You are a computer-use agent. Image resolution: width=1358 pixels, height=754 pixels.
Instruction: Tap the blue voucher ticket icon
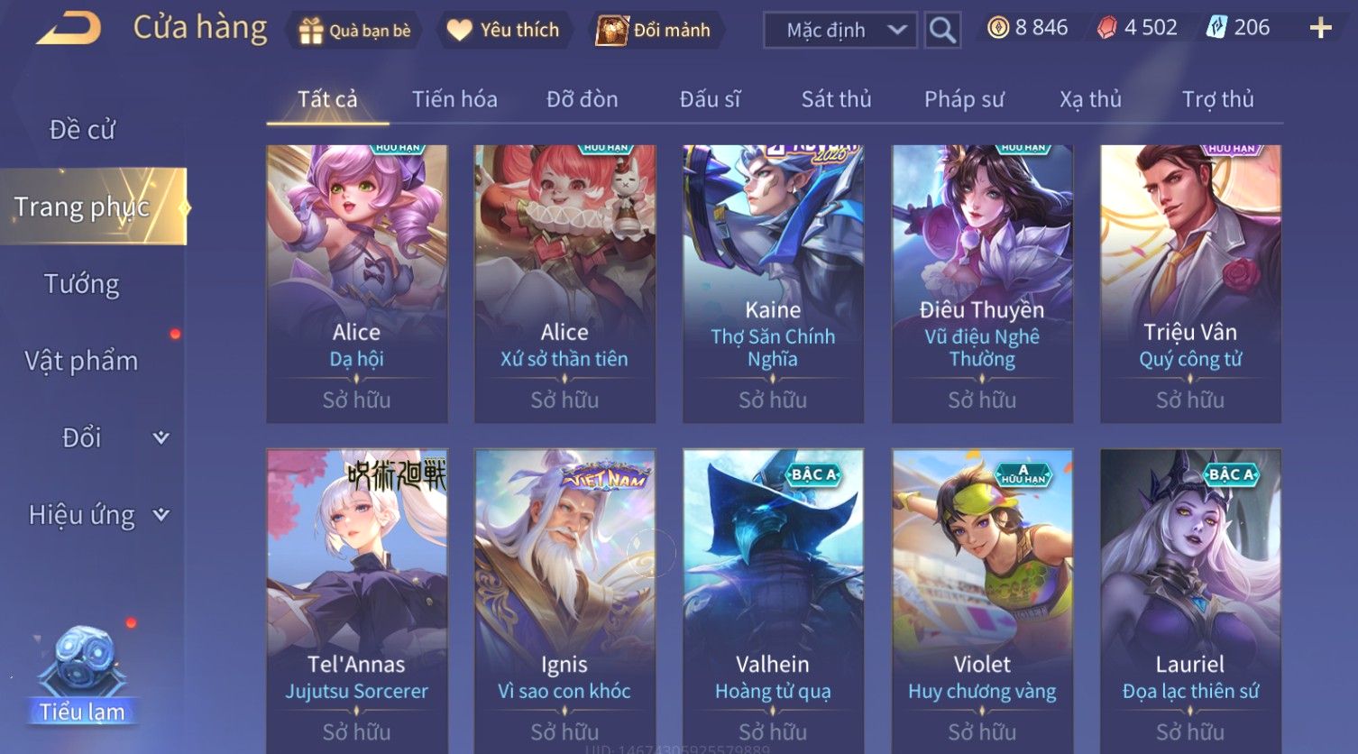coord(1216,28)
